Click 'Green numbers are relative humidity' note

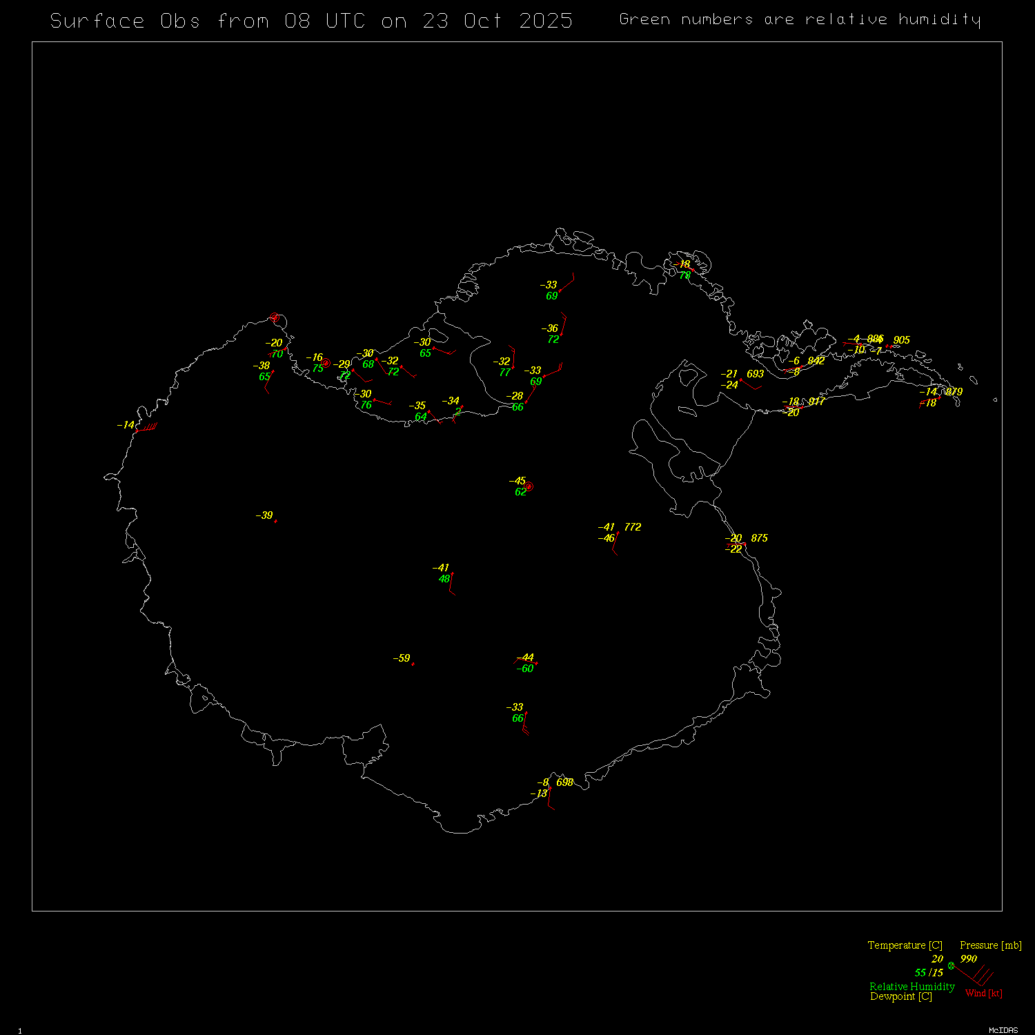pos(800,19)
